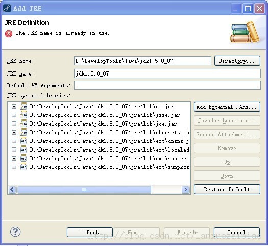Image resolution: width=268 pixels, height=246 pixels.
Task: Click the jar icon beside sunjce_ entry
Action: coord(23,158)
